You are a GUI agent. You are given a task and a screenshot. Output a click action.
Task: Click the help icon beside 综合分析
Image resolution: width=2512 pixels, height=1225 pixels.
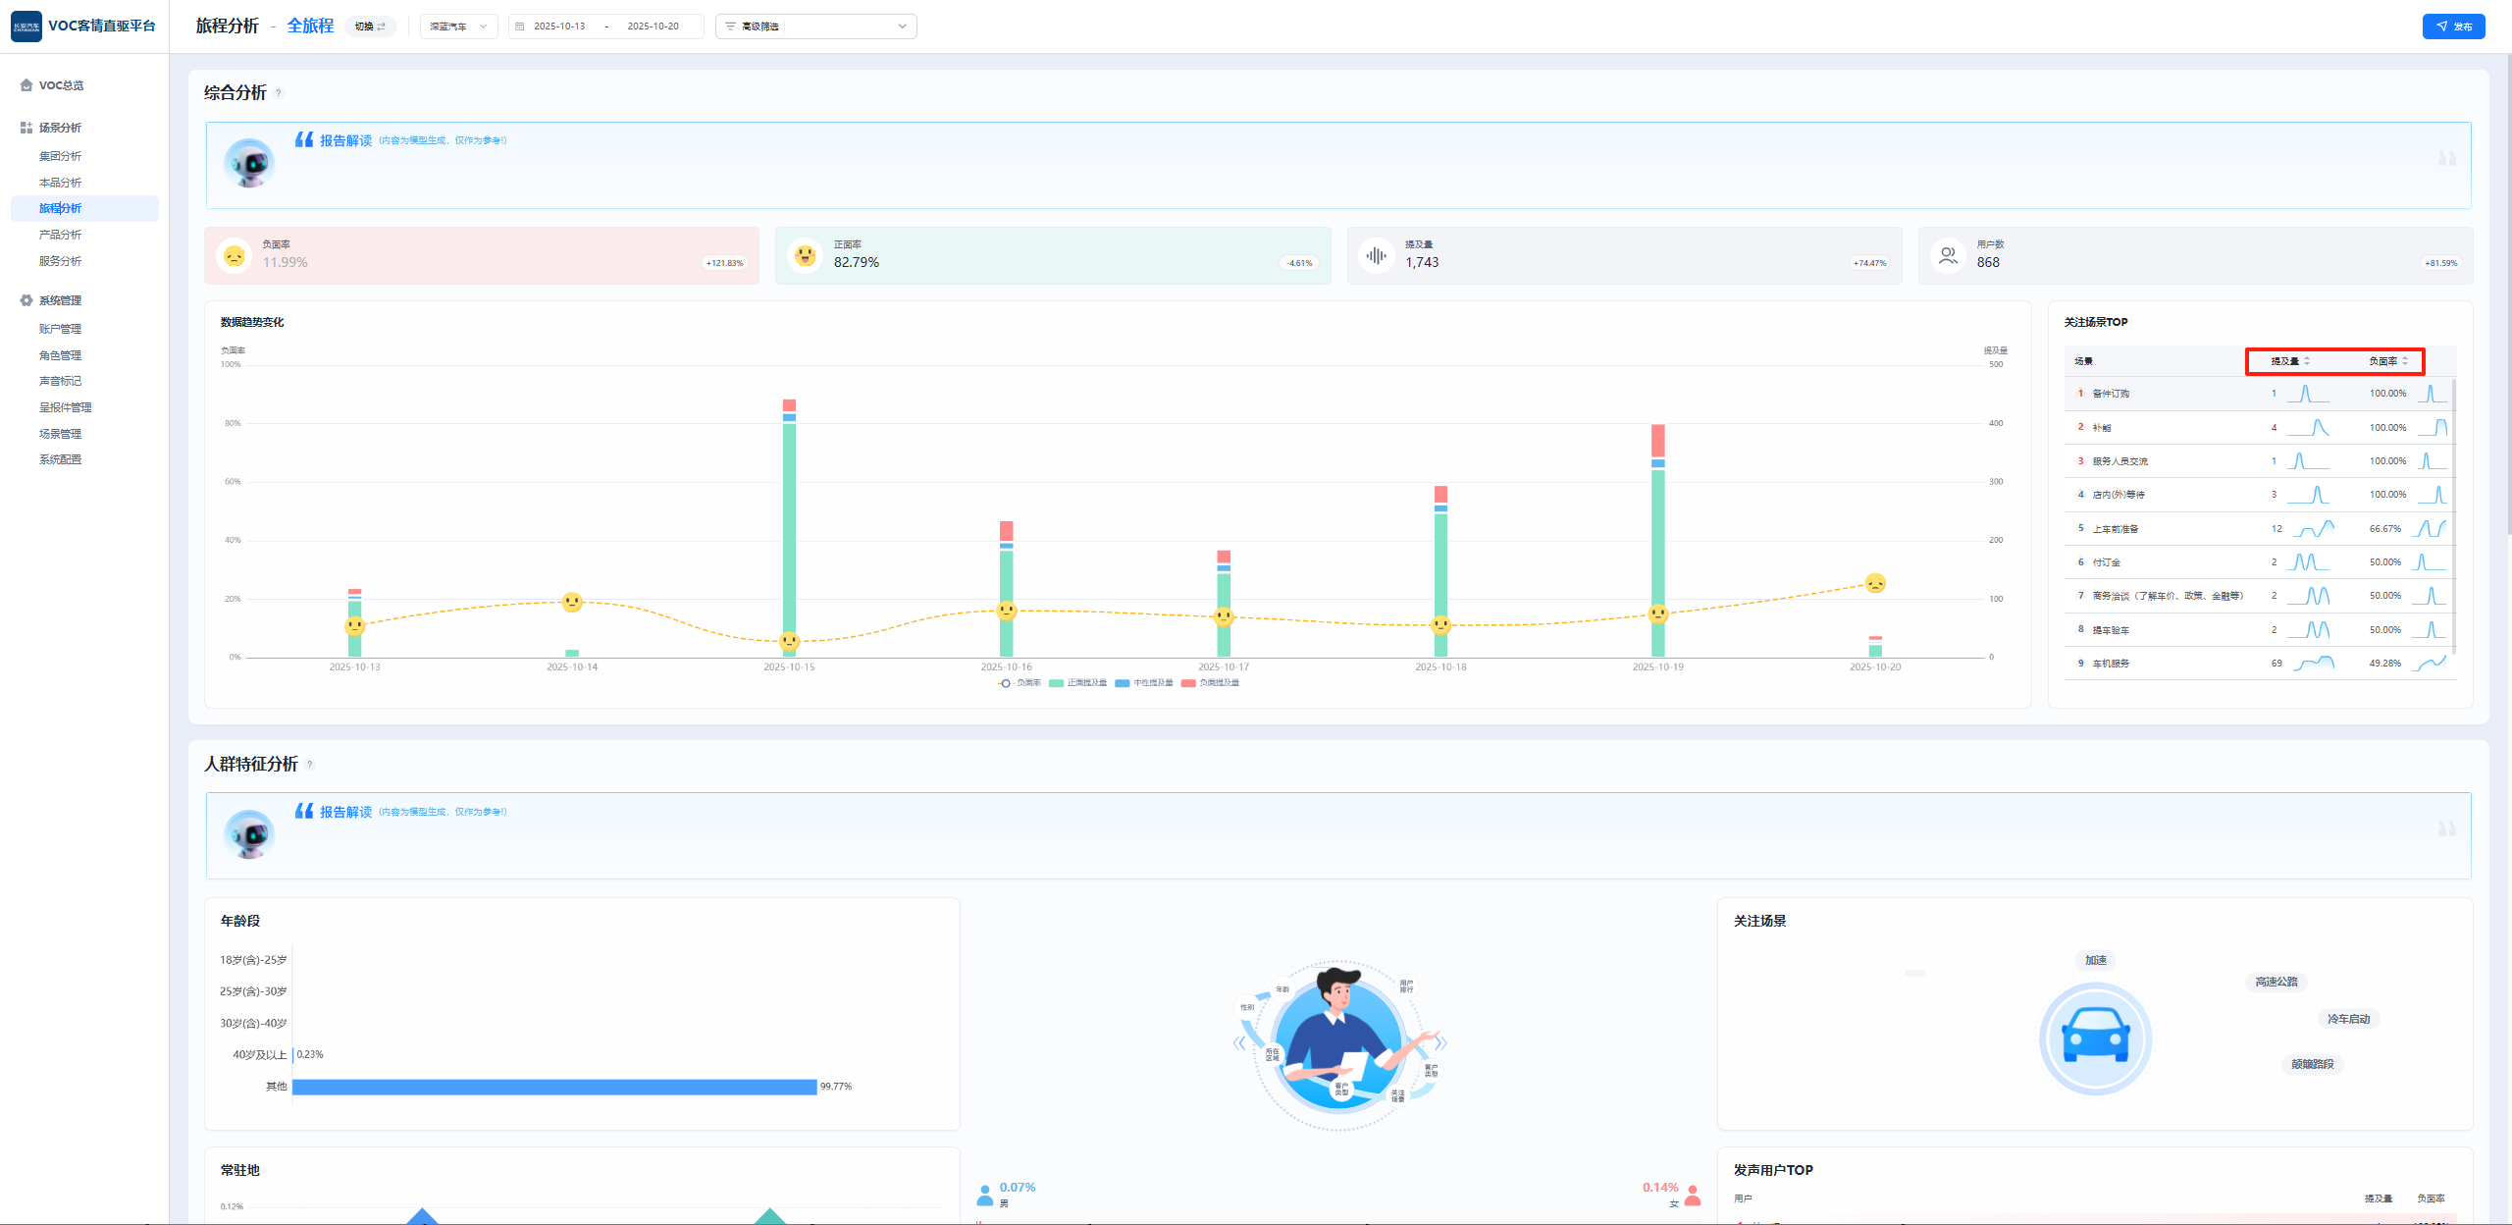[279, 93]
